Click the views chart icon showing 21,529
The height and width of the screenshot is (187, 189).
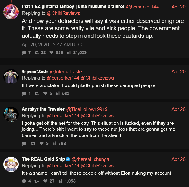69,52
